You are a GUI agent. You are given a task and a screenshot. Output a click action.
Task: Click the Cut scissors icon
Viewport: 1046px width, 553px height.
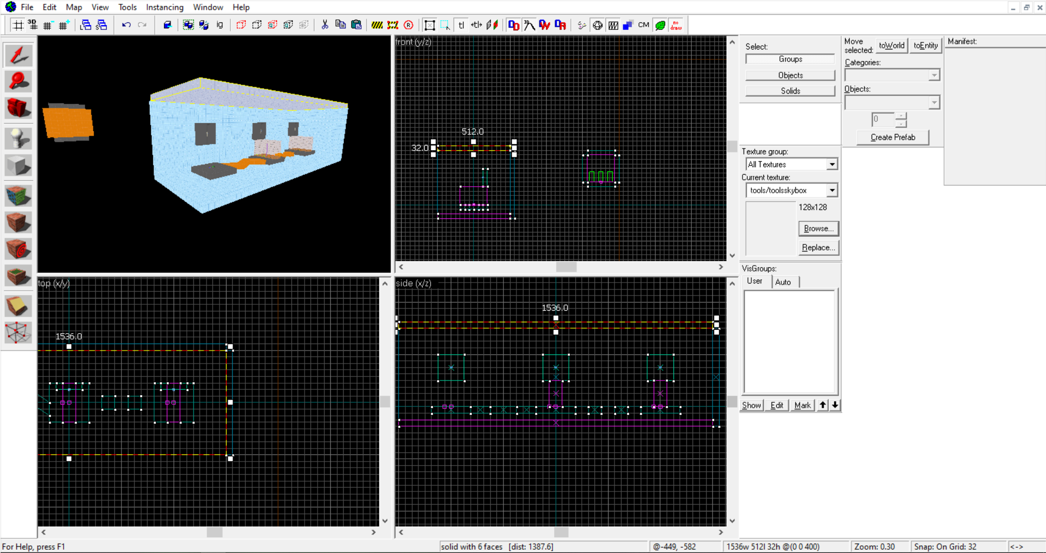click(325, 25)
